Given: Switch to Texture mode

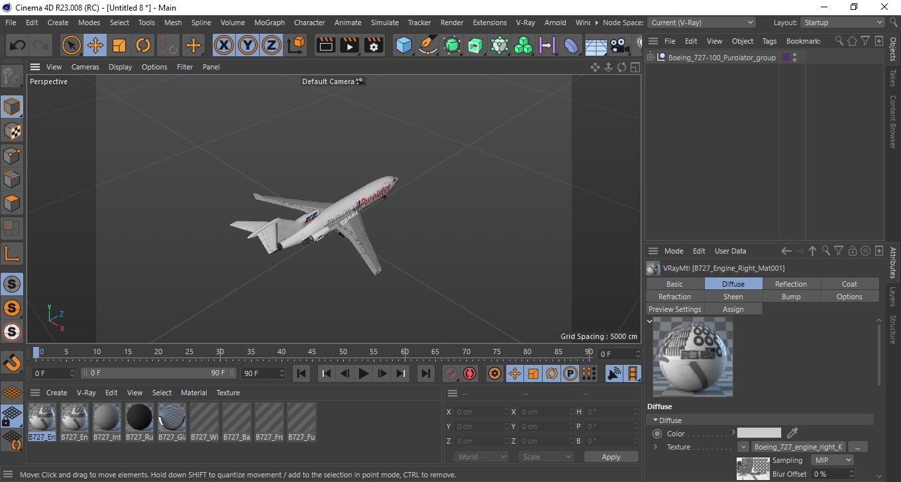Looking at the screenshot, I should [x=12, y=131].
